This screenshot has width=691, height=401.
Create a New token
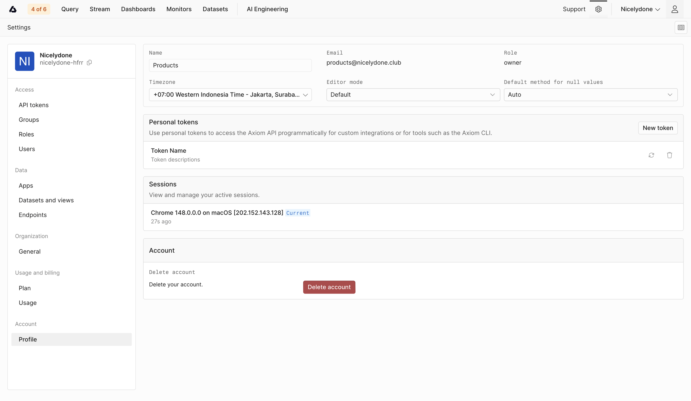point(658,128)
